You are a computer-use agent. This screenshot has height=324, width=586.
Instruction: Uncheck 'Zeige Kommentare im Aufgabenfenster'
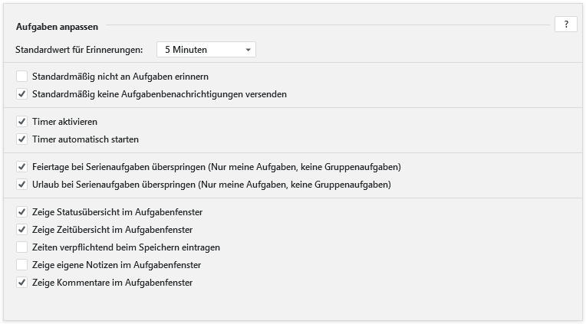pyautogui.click(x=21, y=283)
